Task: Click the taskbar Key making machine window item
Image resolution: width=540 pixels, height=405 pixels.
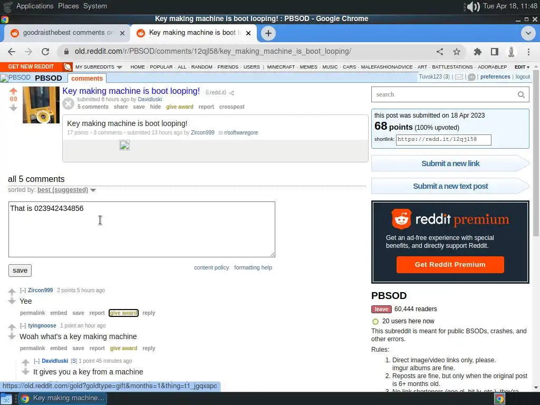Action: point(62,398)
